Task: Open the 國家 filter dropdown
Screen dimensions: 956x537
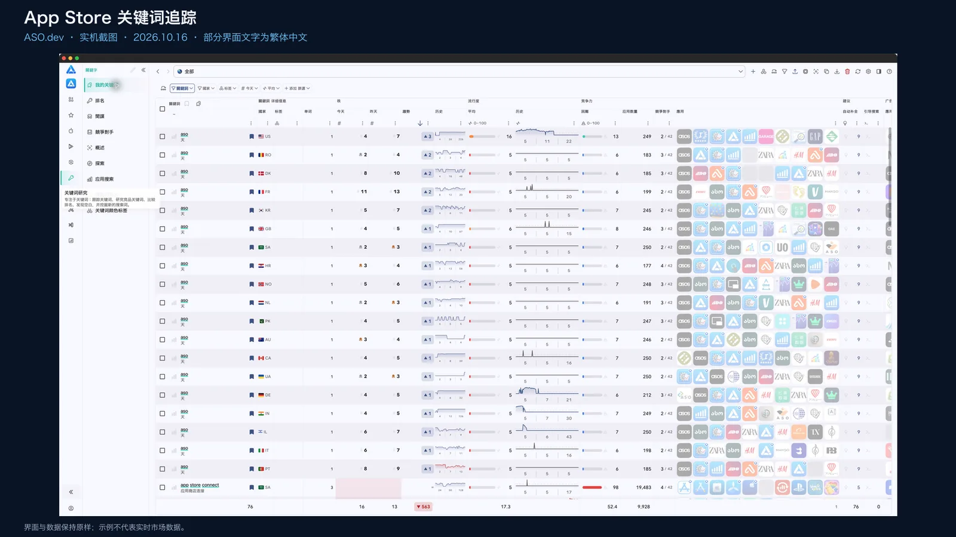Action: (x=206, y=88)
